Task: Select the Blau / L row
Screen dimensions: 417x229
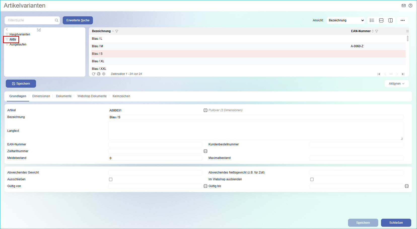Action: [249, 39]
